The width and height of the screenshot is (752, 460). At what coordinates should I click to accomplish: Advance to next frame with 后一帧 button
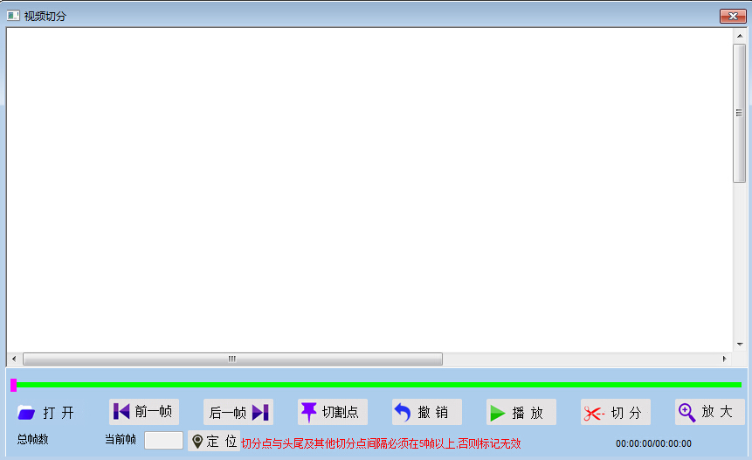tap(238, 412)
